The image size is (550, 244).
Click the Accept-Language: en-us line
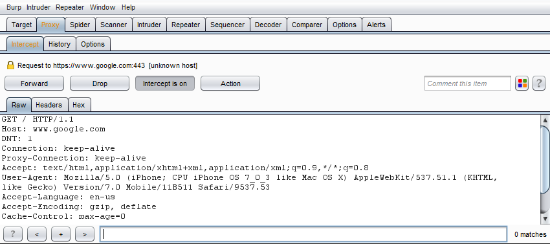(58, 197)
